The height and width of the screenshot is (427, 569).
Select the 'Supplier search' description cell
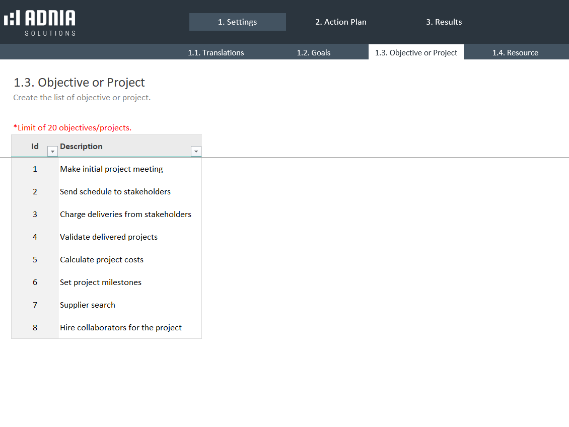coord(88,305)
